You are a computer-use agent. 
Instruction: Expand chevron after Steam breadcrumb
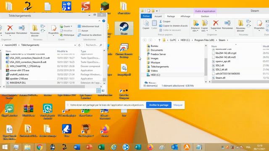click(227, 40)
